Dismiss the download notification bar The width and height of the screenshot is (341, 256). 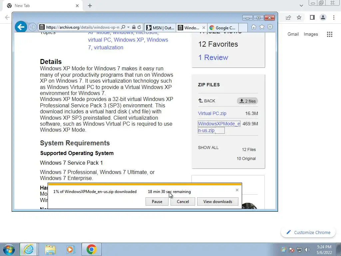(x=237, y=190)
